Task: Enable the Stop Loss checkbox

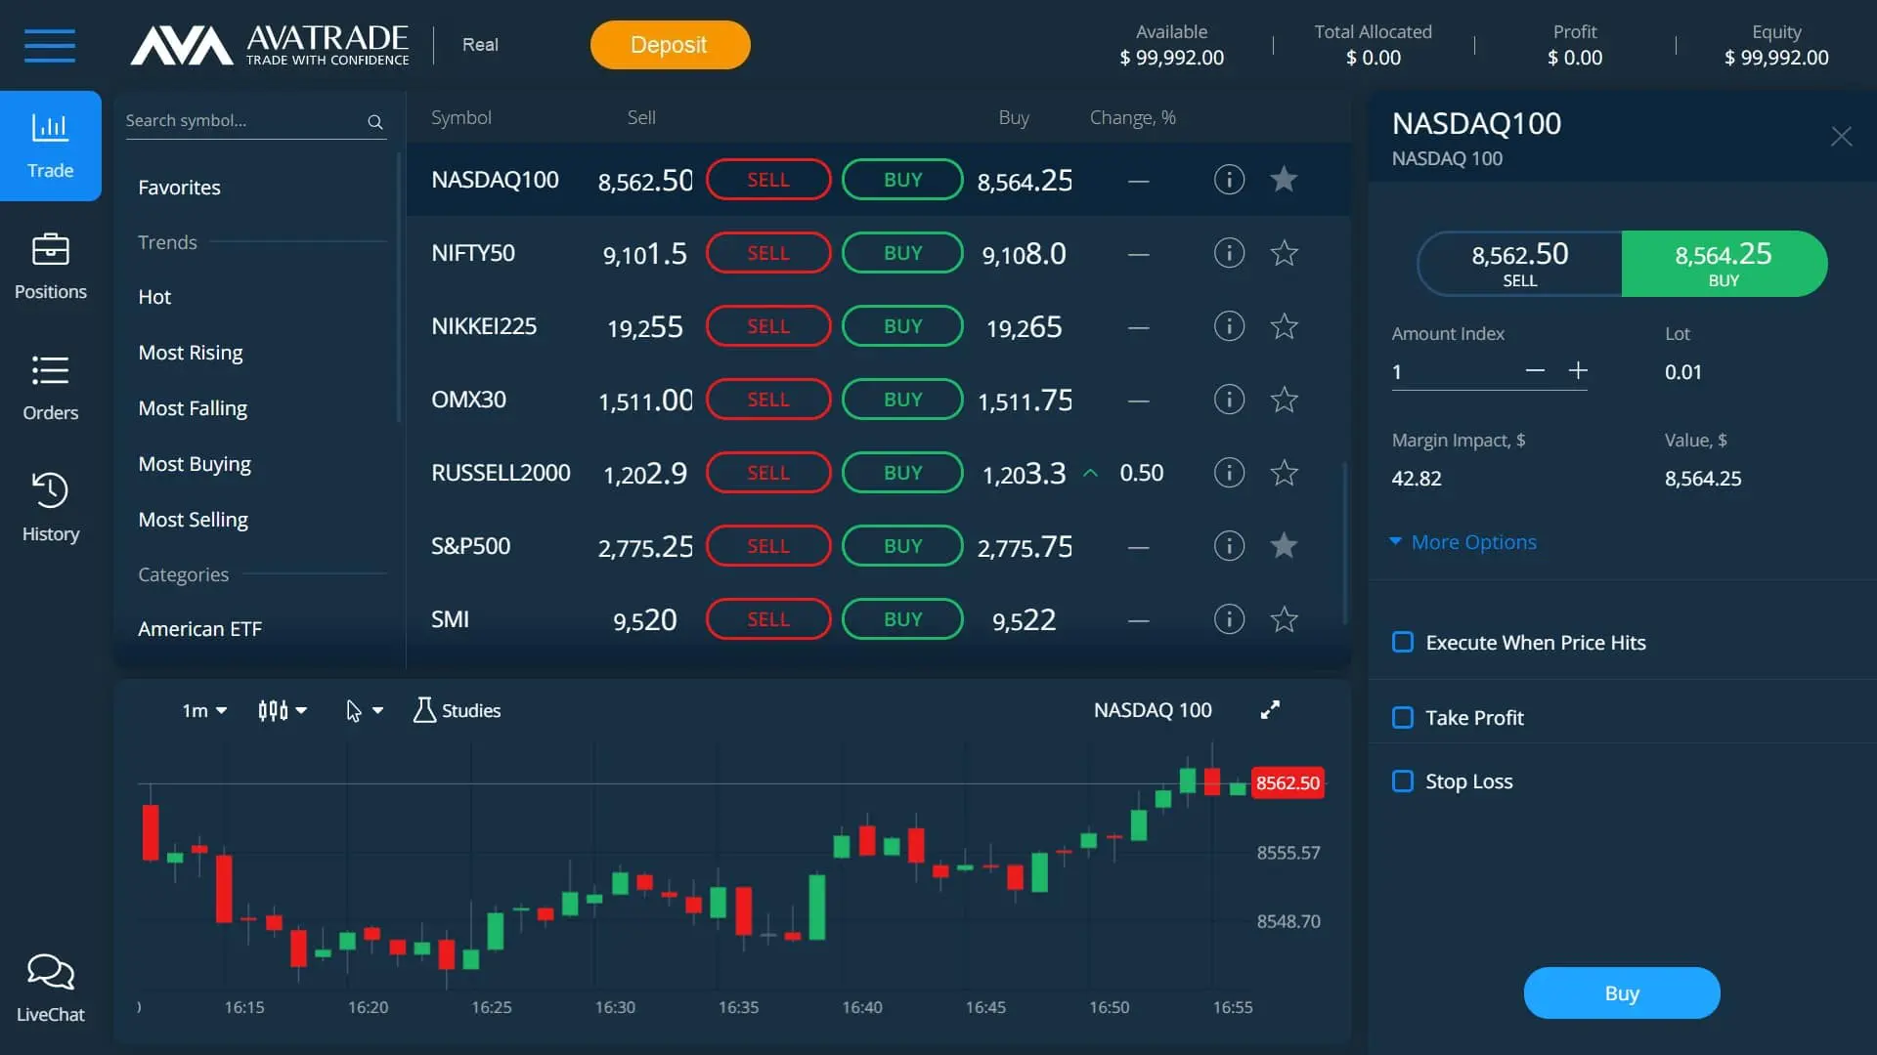Action: click(x=1403, y=781)
